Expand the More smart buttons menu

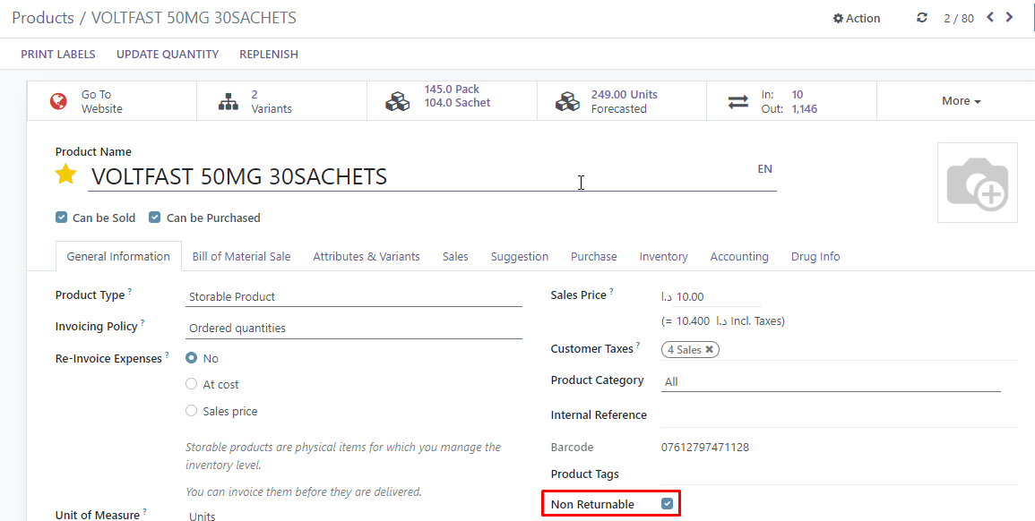[x=961, y=101]
